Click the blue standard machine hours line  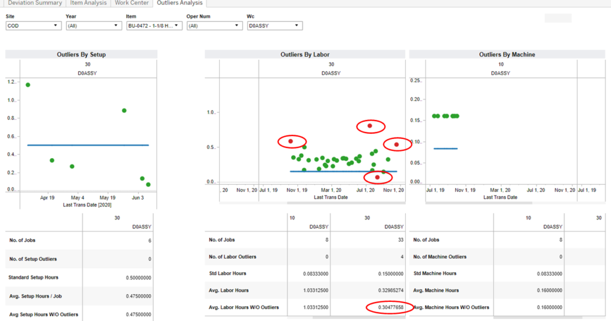[x=445, y=149]
